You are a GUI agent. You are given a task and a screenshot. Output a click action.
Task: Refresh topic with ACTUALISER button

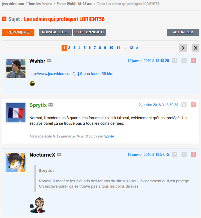pos(183,32)
